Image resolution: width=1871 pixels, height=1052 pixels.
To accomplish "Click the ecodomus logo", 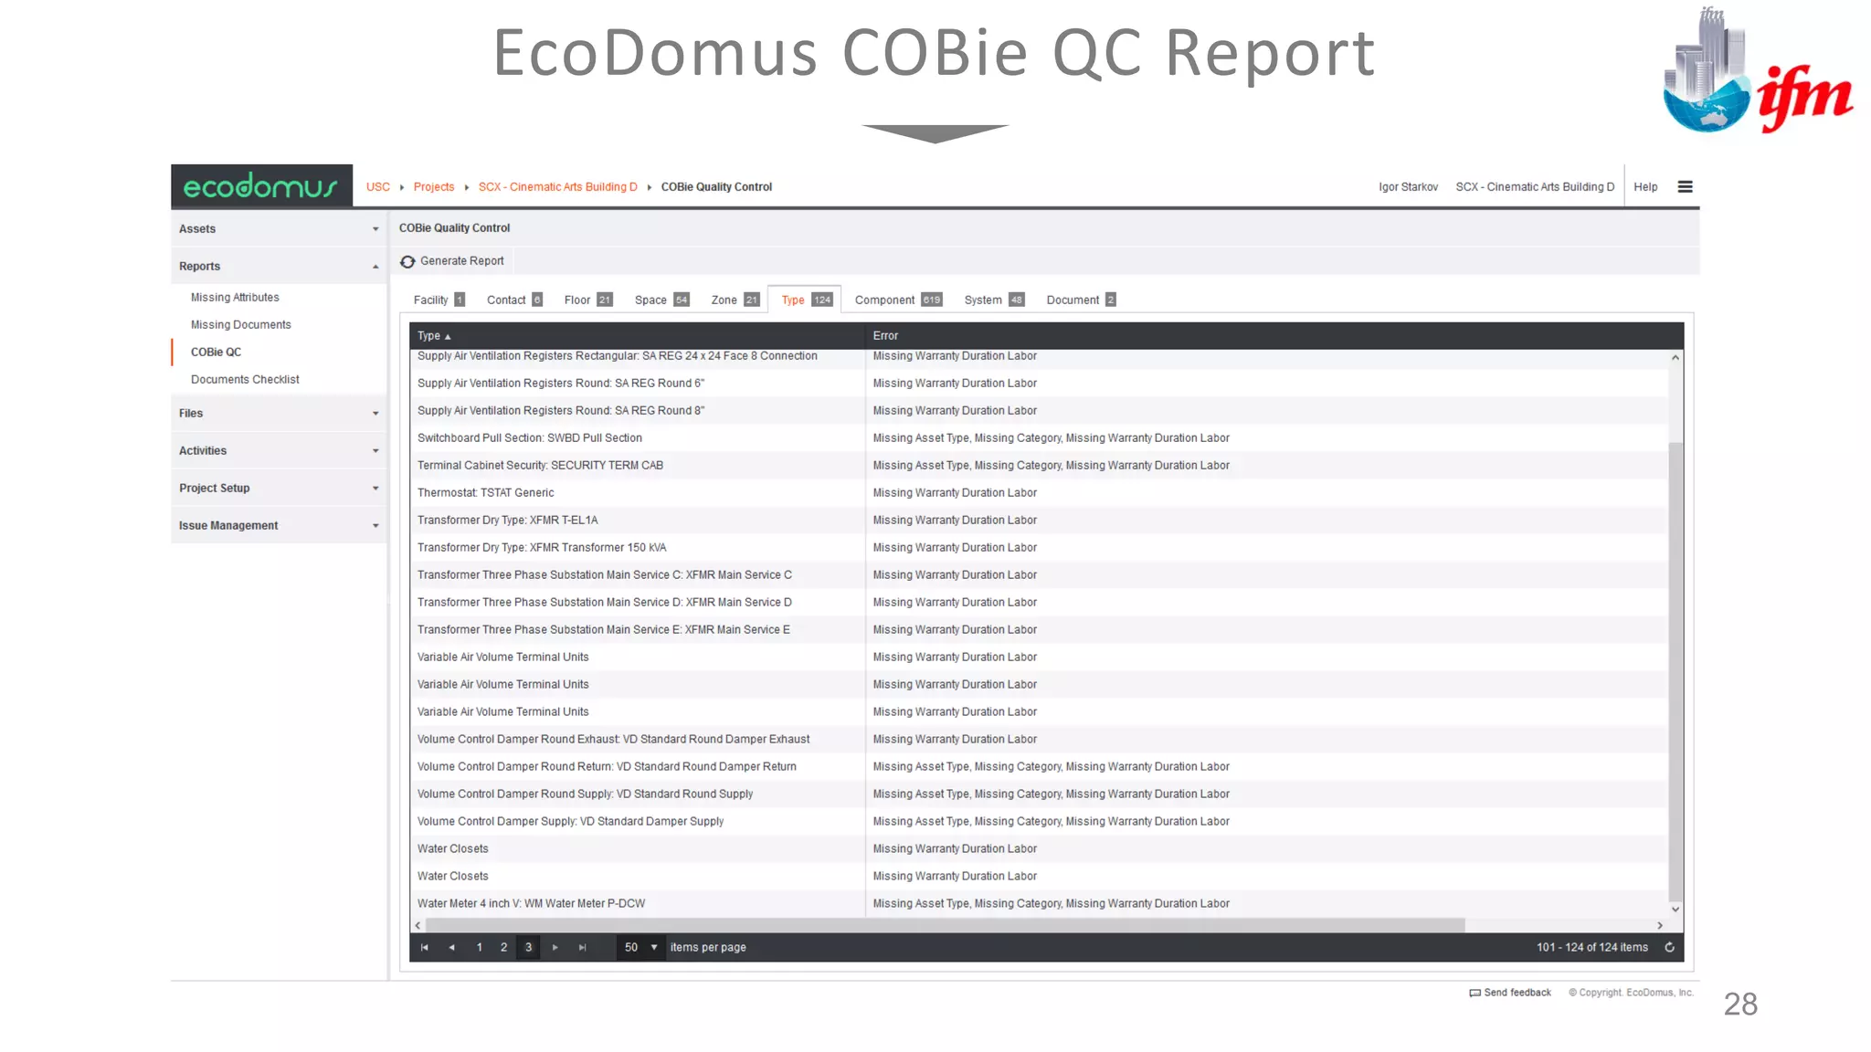I will tap(261, 187).
